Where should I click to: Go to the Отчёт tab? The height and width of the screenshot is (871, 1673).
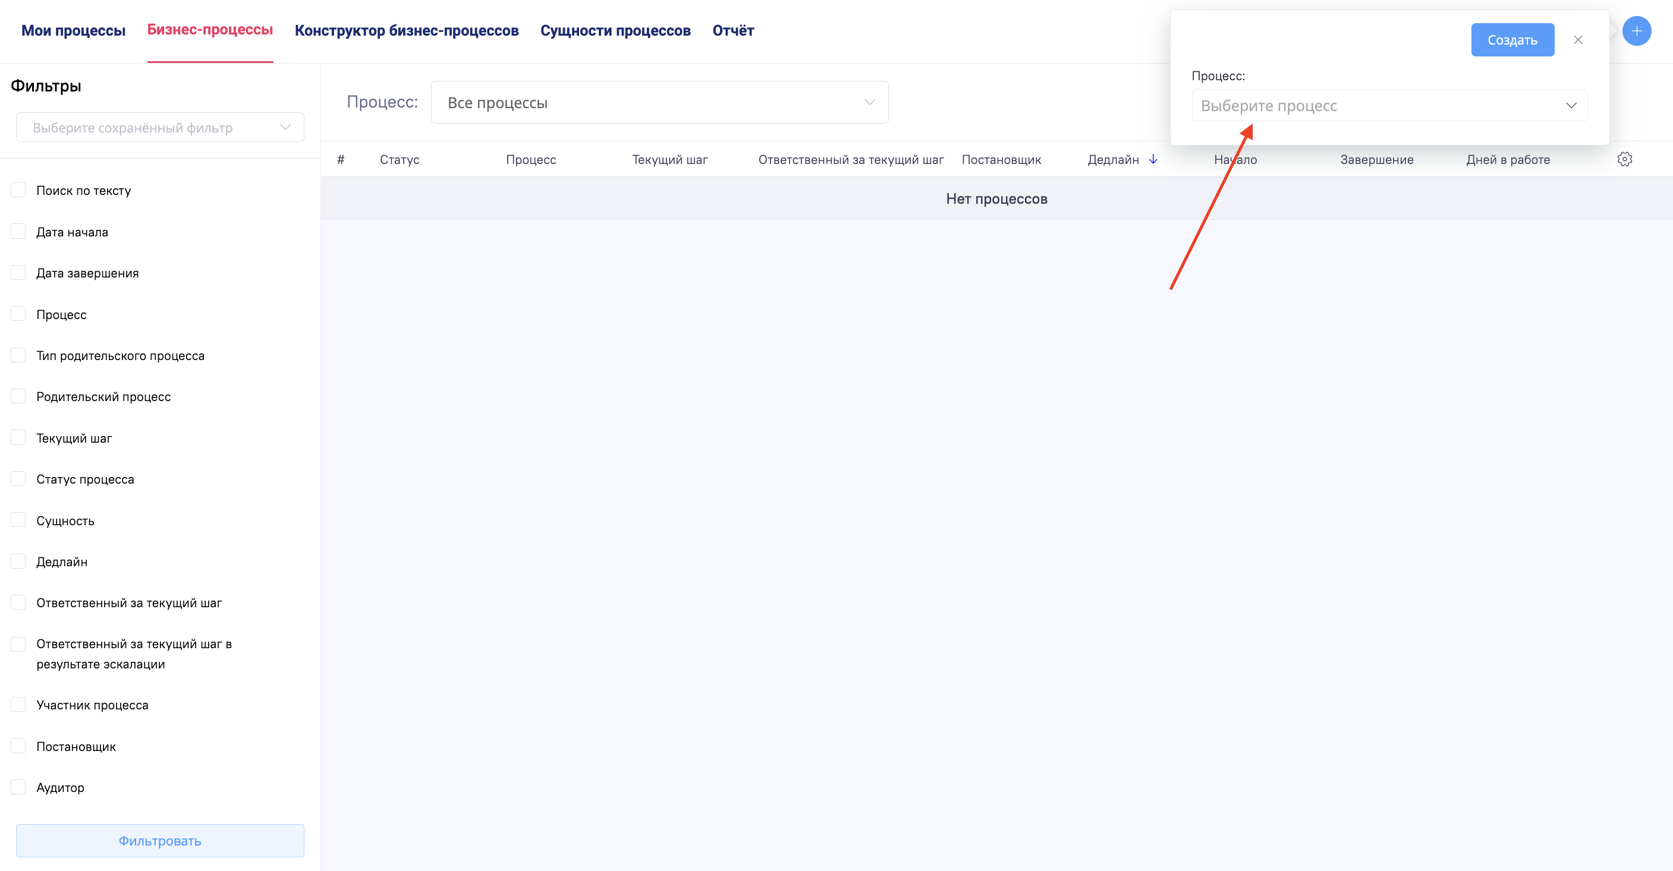[x=732, y=30]
